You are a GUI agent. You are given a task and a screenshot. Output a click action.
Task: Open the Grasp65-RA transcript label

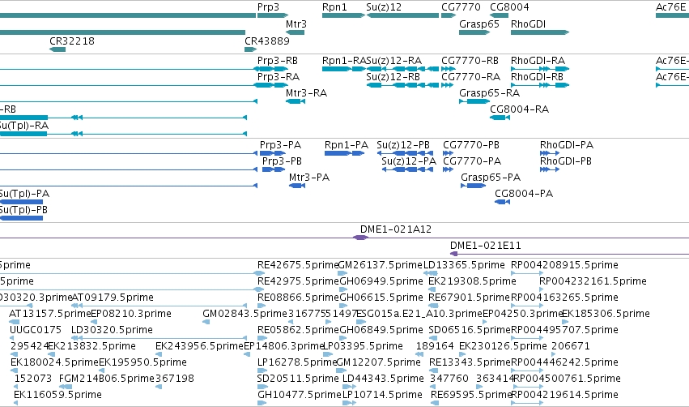pyautogui.click(x=489, y=93)
